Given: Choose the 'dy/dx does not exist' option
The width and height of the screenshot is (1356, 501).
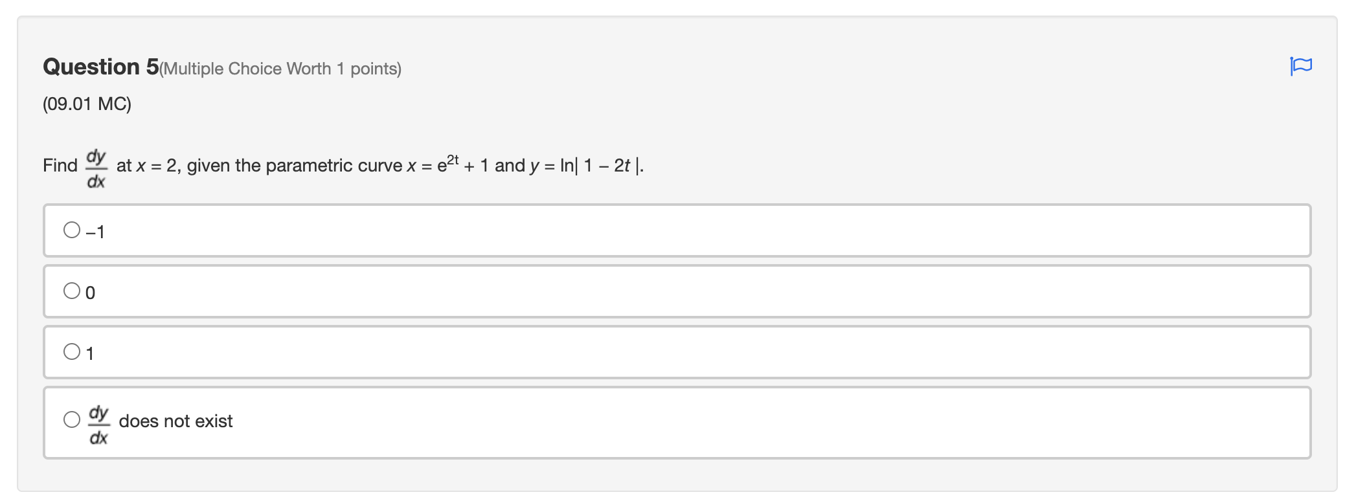Looking at the screenshot, I should pyautogui.click(x=71, y=421).
